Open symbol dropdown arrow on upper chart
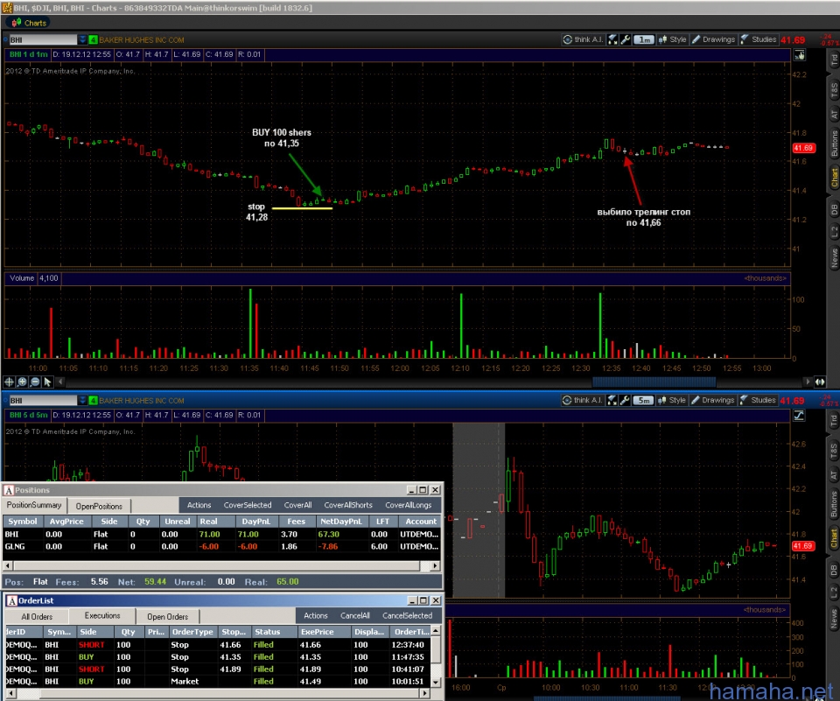The width and height of the screenshot is (840, 701). click(82, 39)
